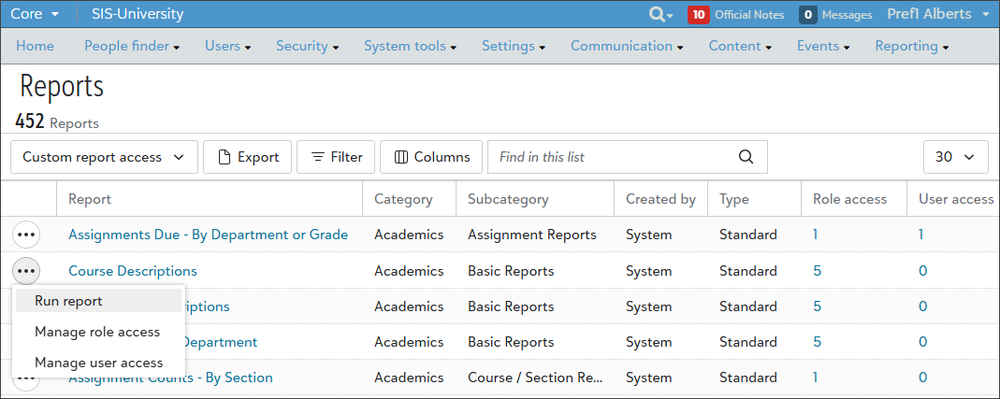Open Columns chooser
This screenshot has width=1000, height=399.
[x=431, y=157]
